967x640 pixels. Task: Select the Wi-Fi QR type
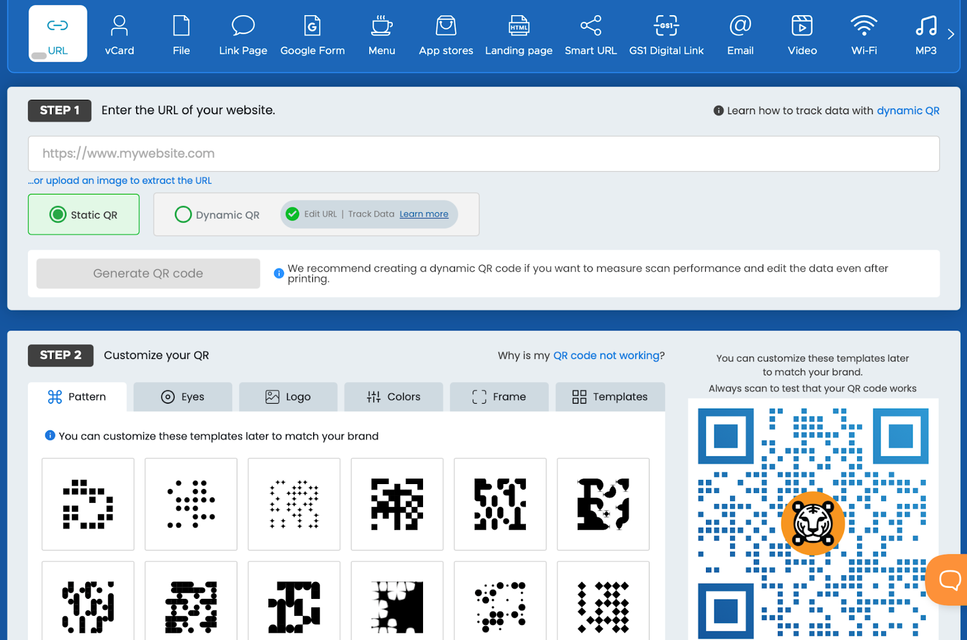[x=864, y=35]
